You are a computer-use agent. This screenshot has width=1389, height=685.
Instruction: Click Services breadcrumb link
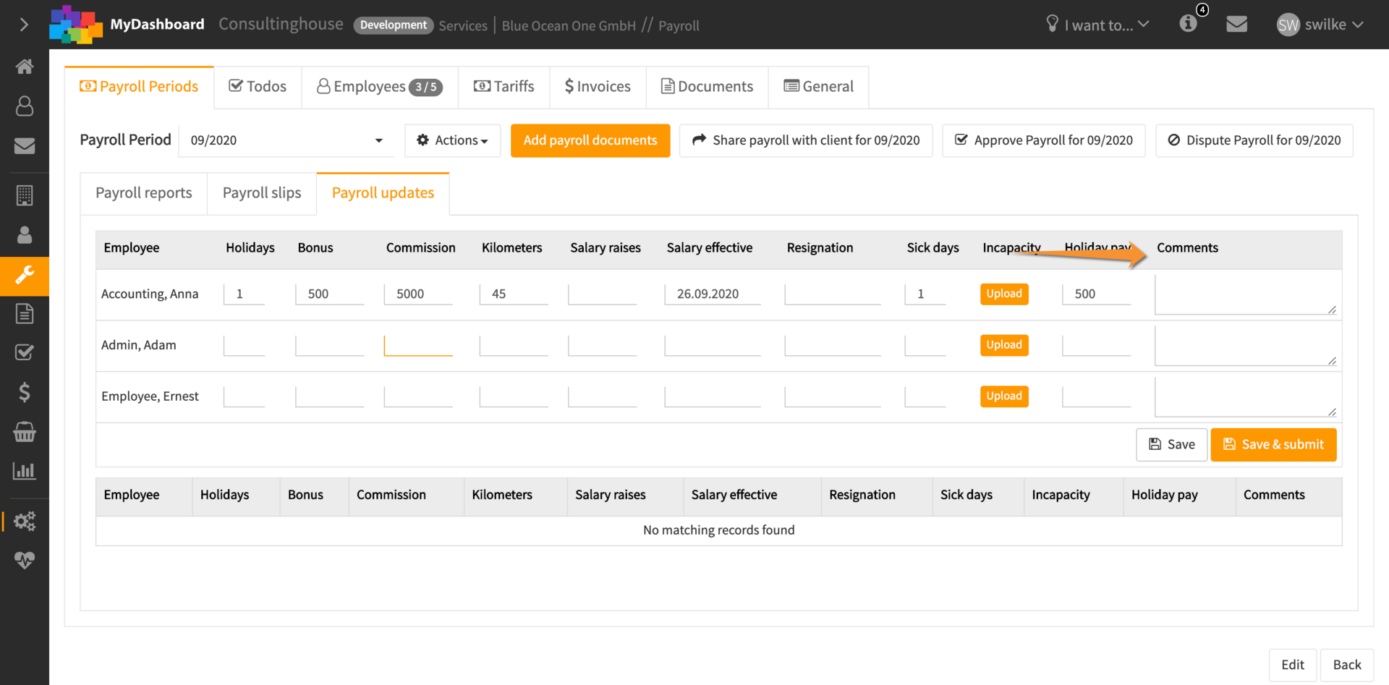[463, 26]
